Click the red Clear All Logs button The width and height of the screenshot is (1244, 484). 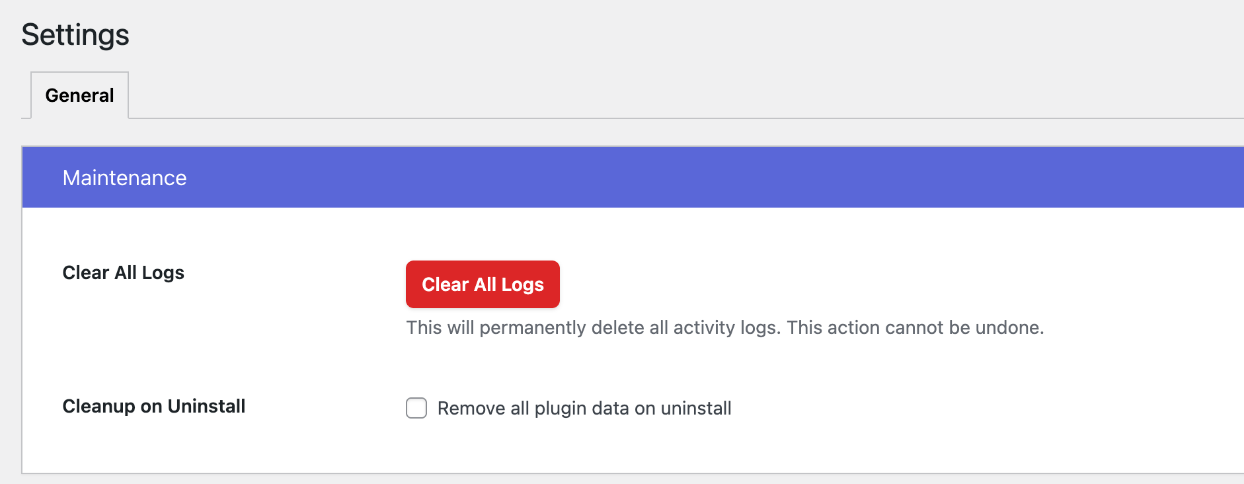[482, 284]
